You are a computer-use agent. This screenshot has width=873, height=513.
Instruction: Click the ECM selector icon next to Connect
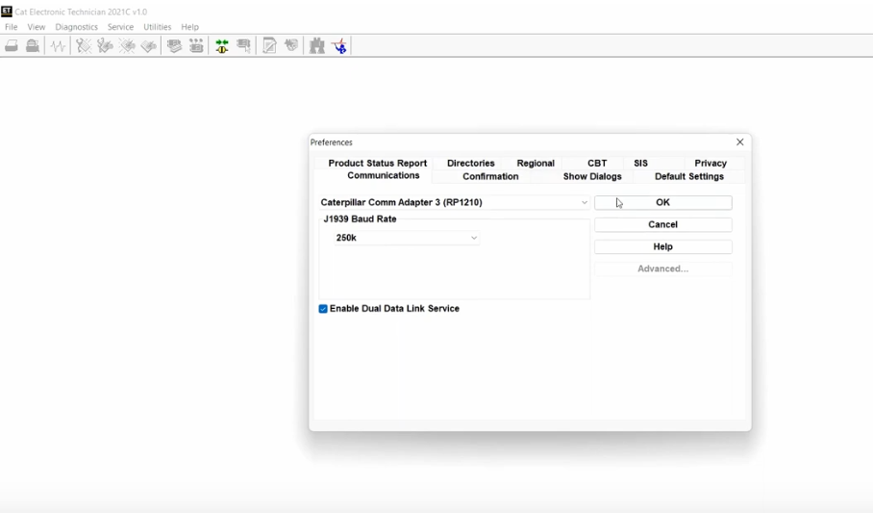243,46
